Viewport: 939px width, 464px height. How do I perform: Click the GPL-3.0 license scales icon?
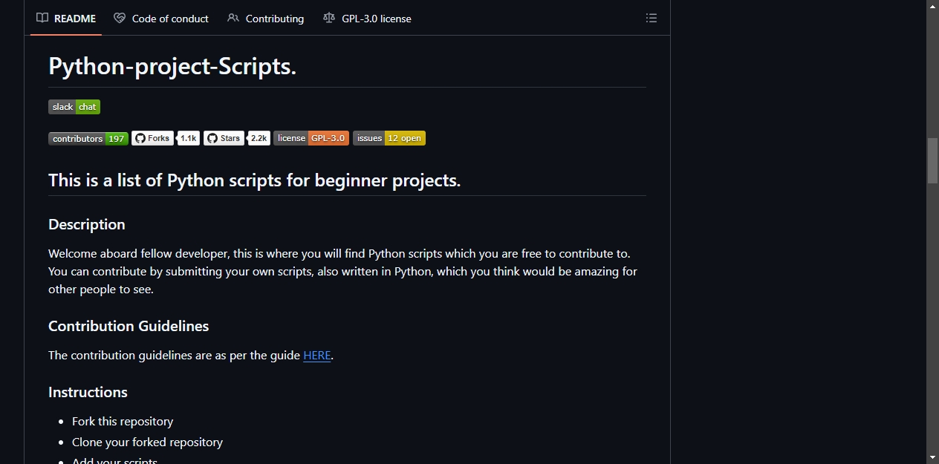329,19
